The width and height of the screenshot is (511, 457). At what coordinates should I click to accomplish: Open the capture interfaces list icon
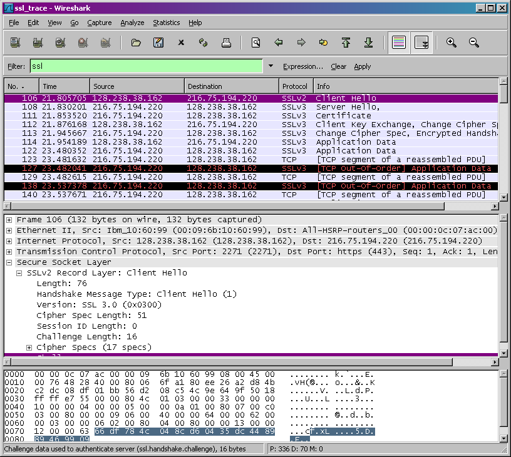[x=15, y=43]
